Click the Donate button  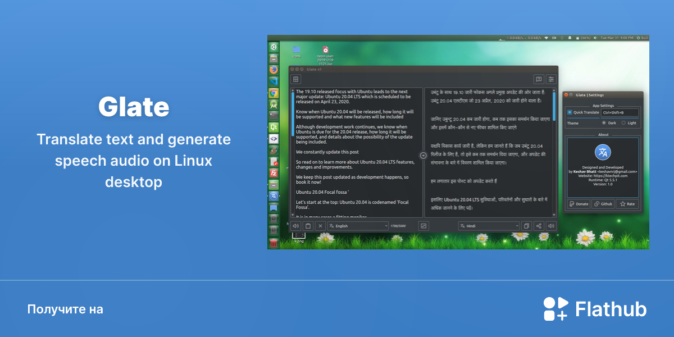[579, 204]
